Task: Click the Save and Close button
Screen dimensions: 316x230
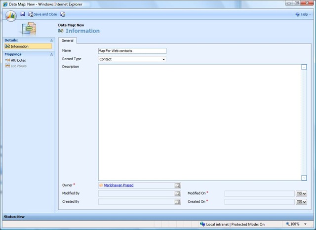Action: coord(42,14)
